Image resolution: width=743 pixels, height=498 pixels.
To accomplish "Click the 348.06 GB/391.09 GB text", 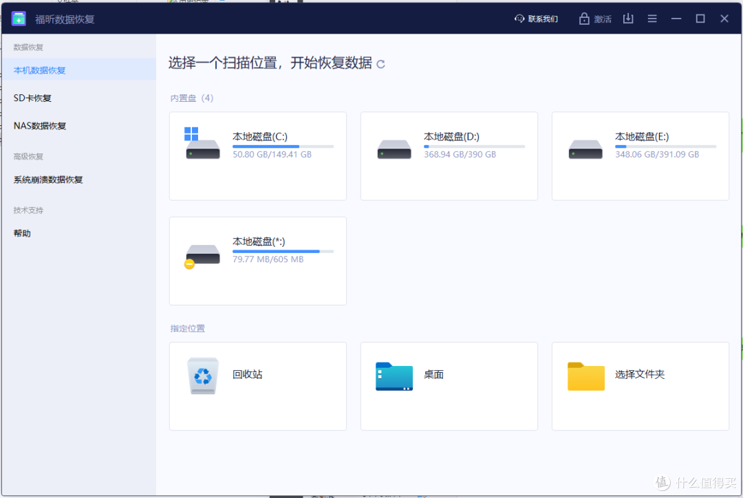I will coord(657,155).
